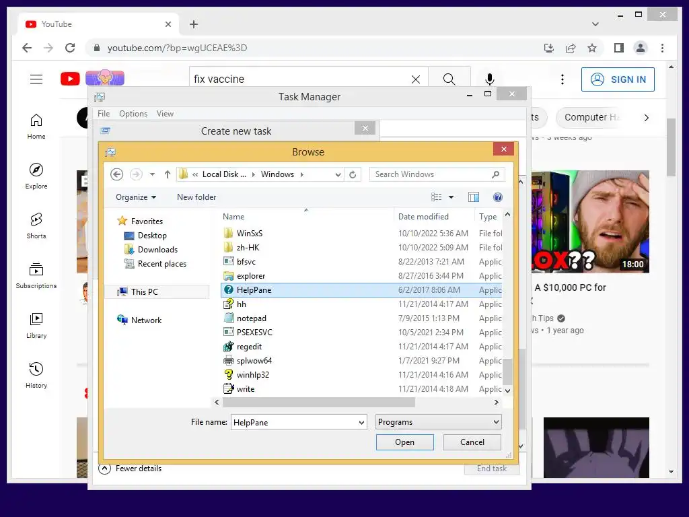Select the hh help file icon
The image size is (689, 517).
pos(229,304)
